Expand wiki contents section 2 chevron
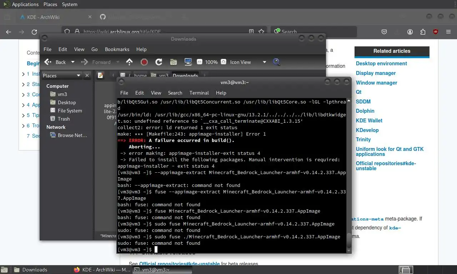The width and height of the screenshot is (457, 274). [x=23, y=85]
